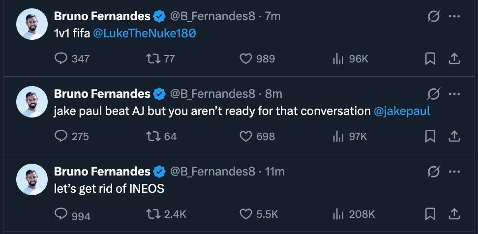Share the '1v1 fifa' tweet
Viewport: 478px width, 234px height.
click(x=454, y=59)
